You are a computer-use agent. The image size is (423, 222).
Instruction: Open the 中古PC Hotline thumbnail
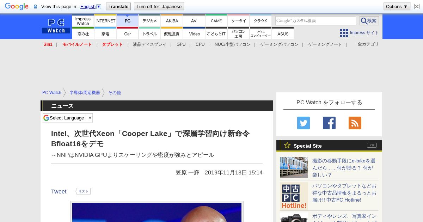294,196
